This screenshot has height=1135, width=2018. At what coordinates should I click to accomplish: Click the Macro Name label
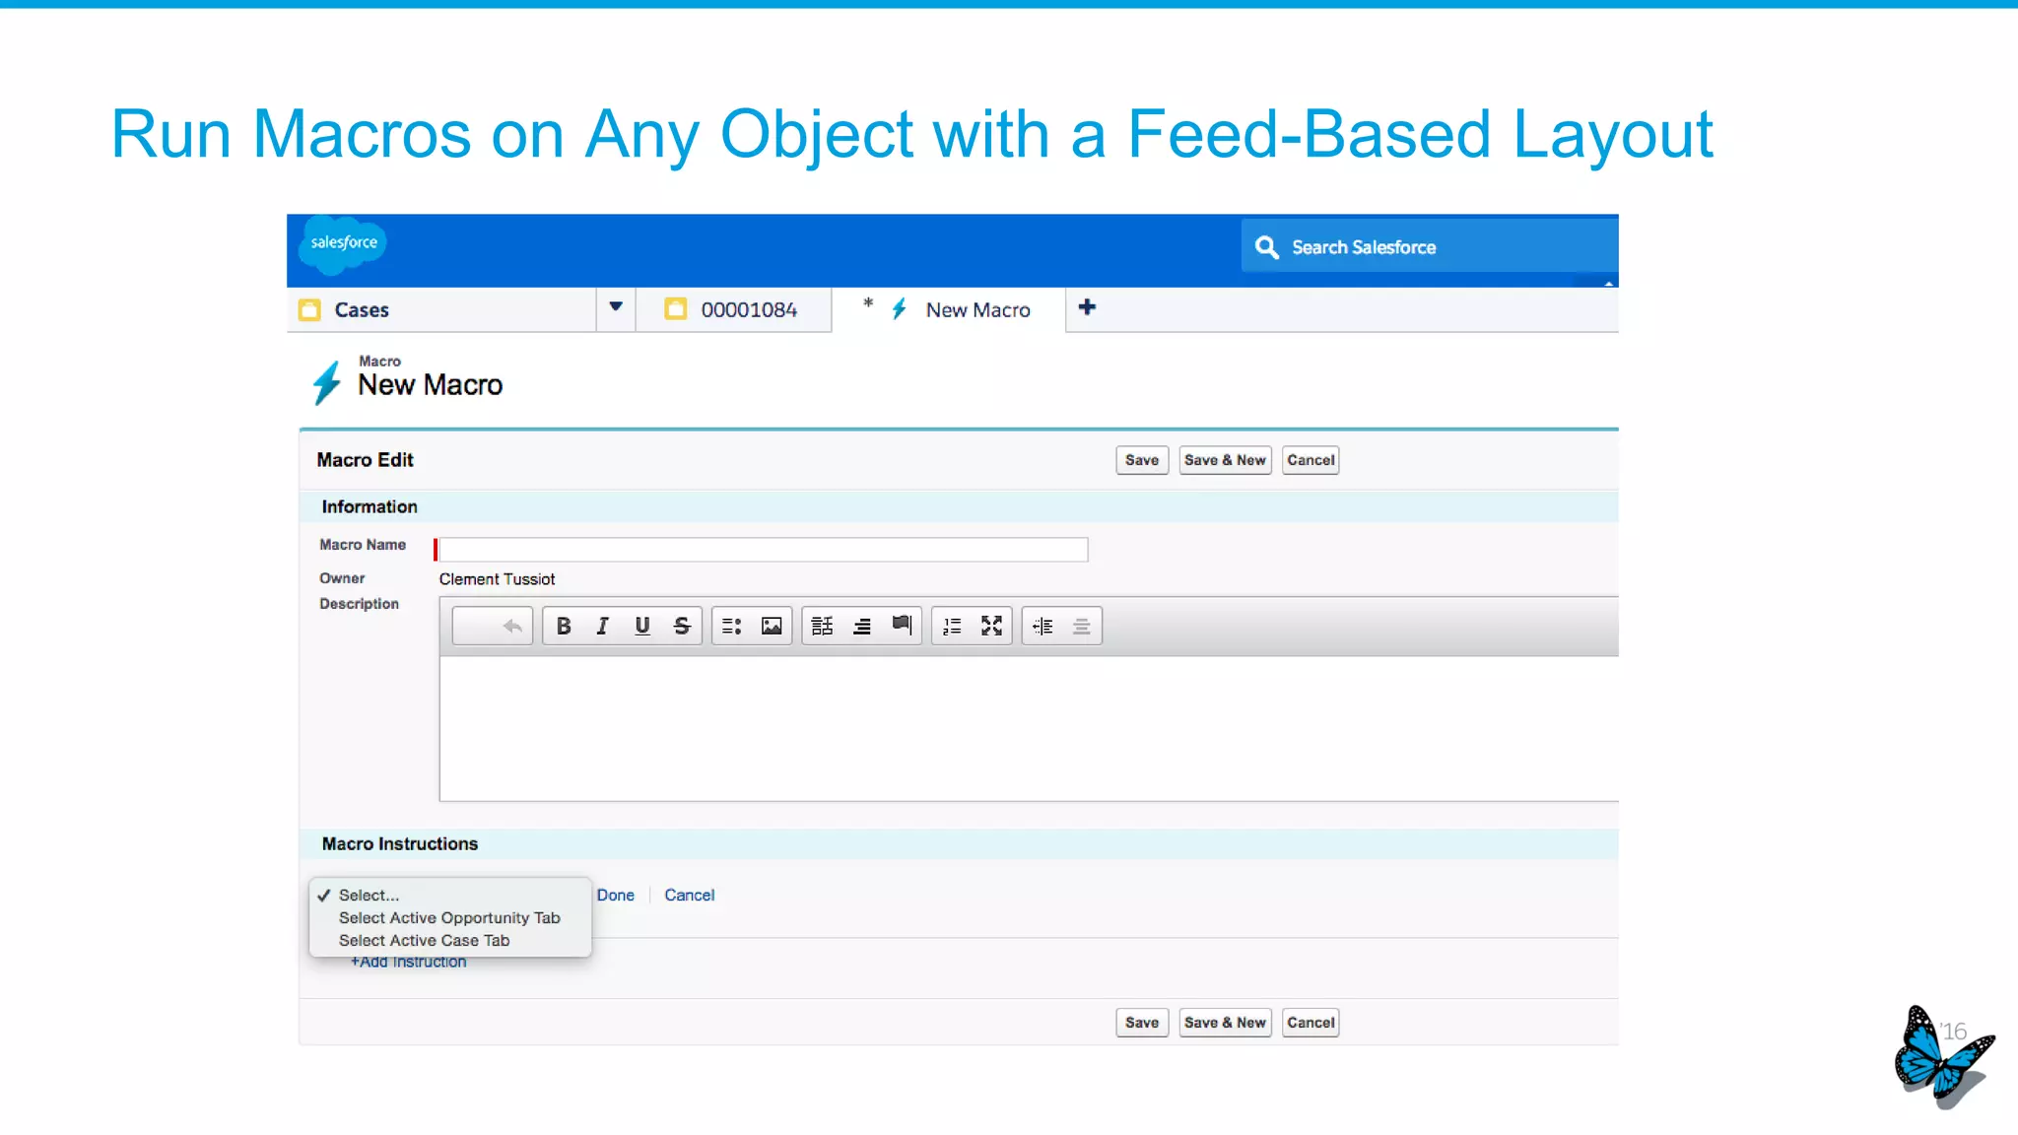tap(363, 545)
